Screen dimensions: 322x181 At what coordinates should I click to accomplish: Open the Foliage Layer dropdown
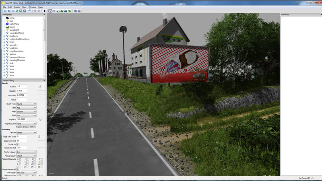26,156
